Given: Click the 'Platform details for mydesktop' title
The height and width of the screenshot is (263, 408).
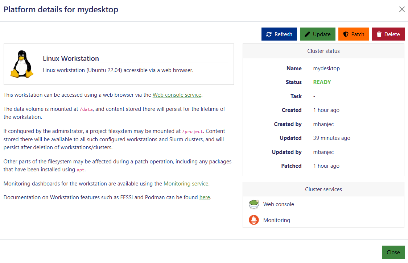Looking at the screenshot, I should point(61,9).
